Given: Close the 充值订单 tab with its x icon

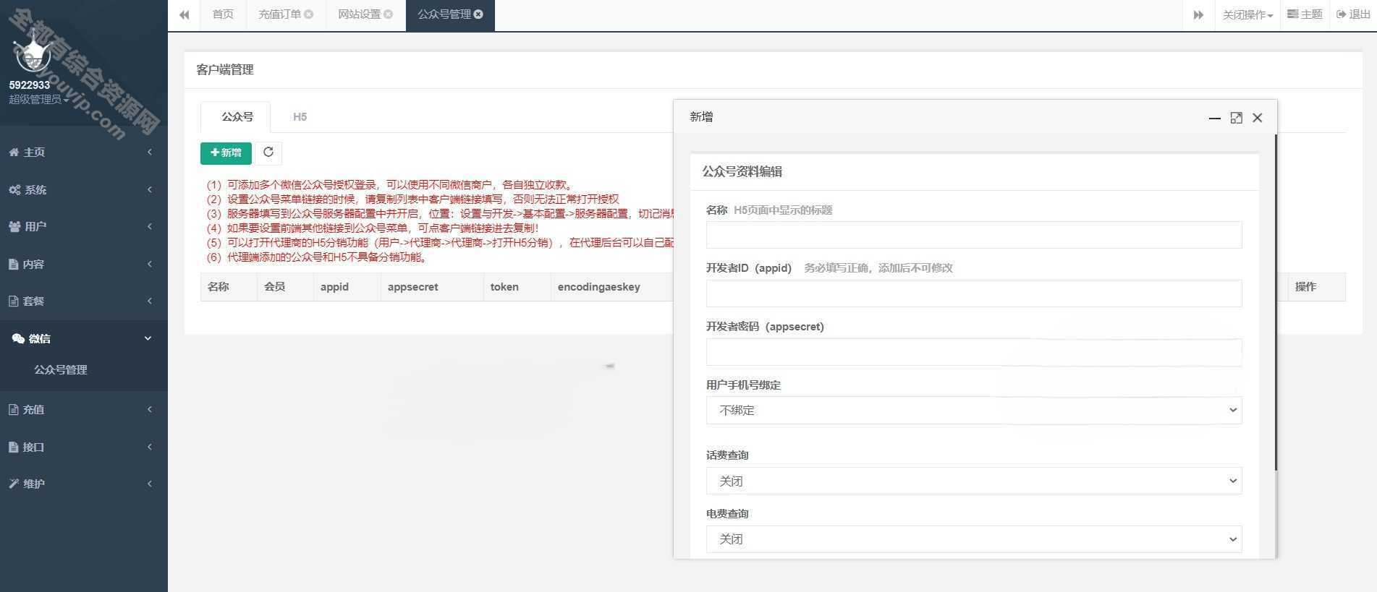Looking at the screenshot, I should pos(309,14).
